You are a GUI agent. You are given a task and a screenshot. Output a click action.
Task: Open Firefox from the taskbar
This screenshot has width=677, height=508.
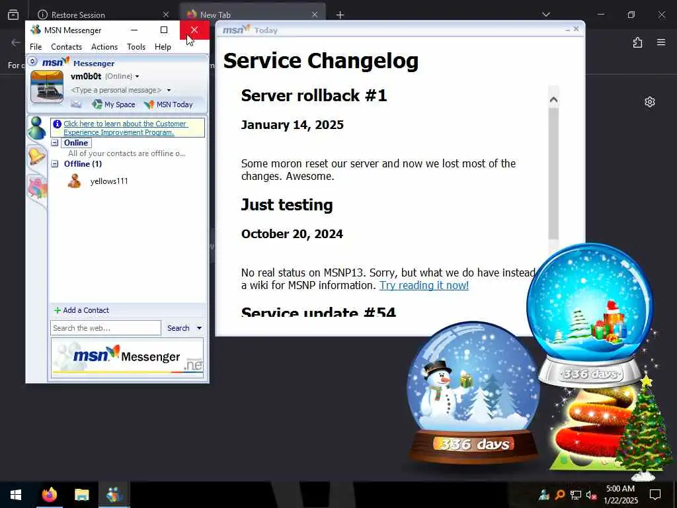point(49,495)
